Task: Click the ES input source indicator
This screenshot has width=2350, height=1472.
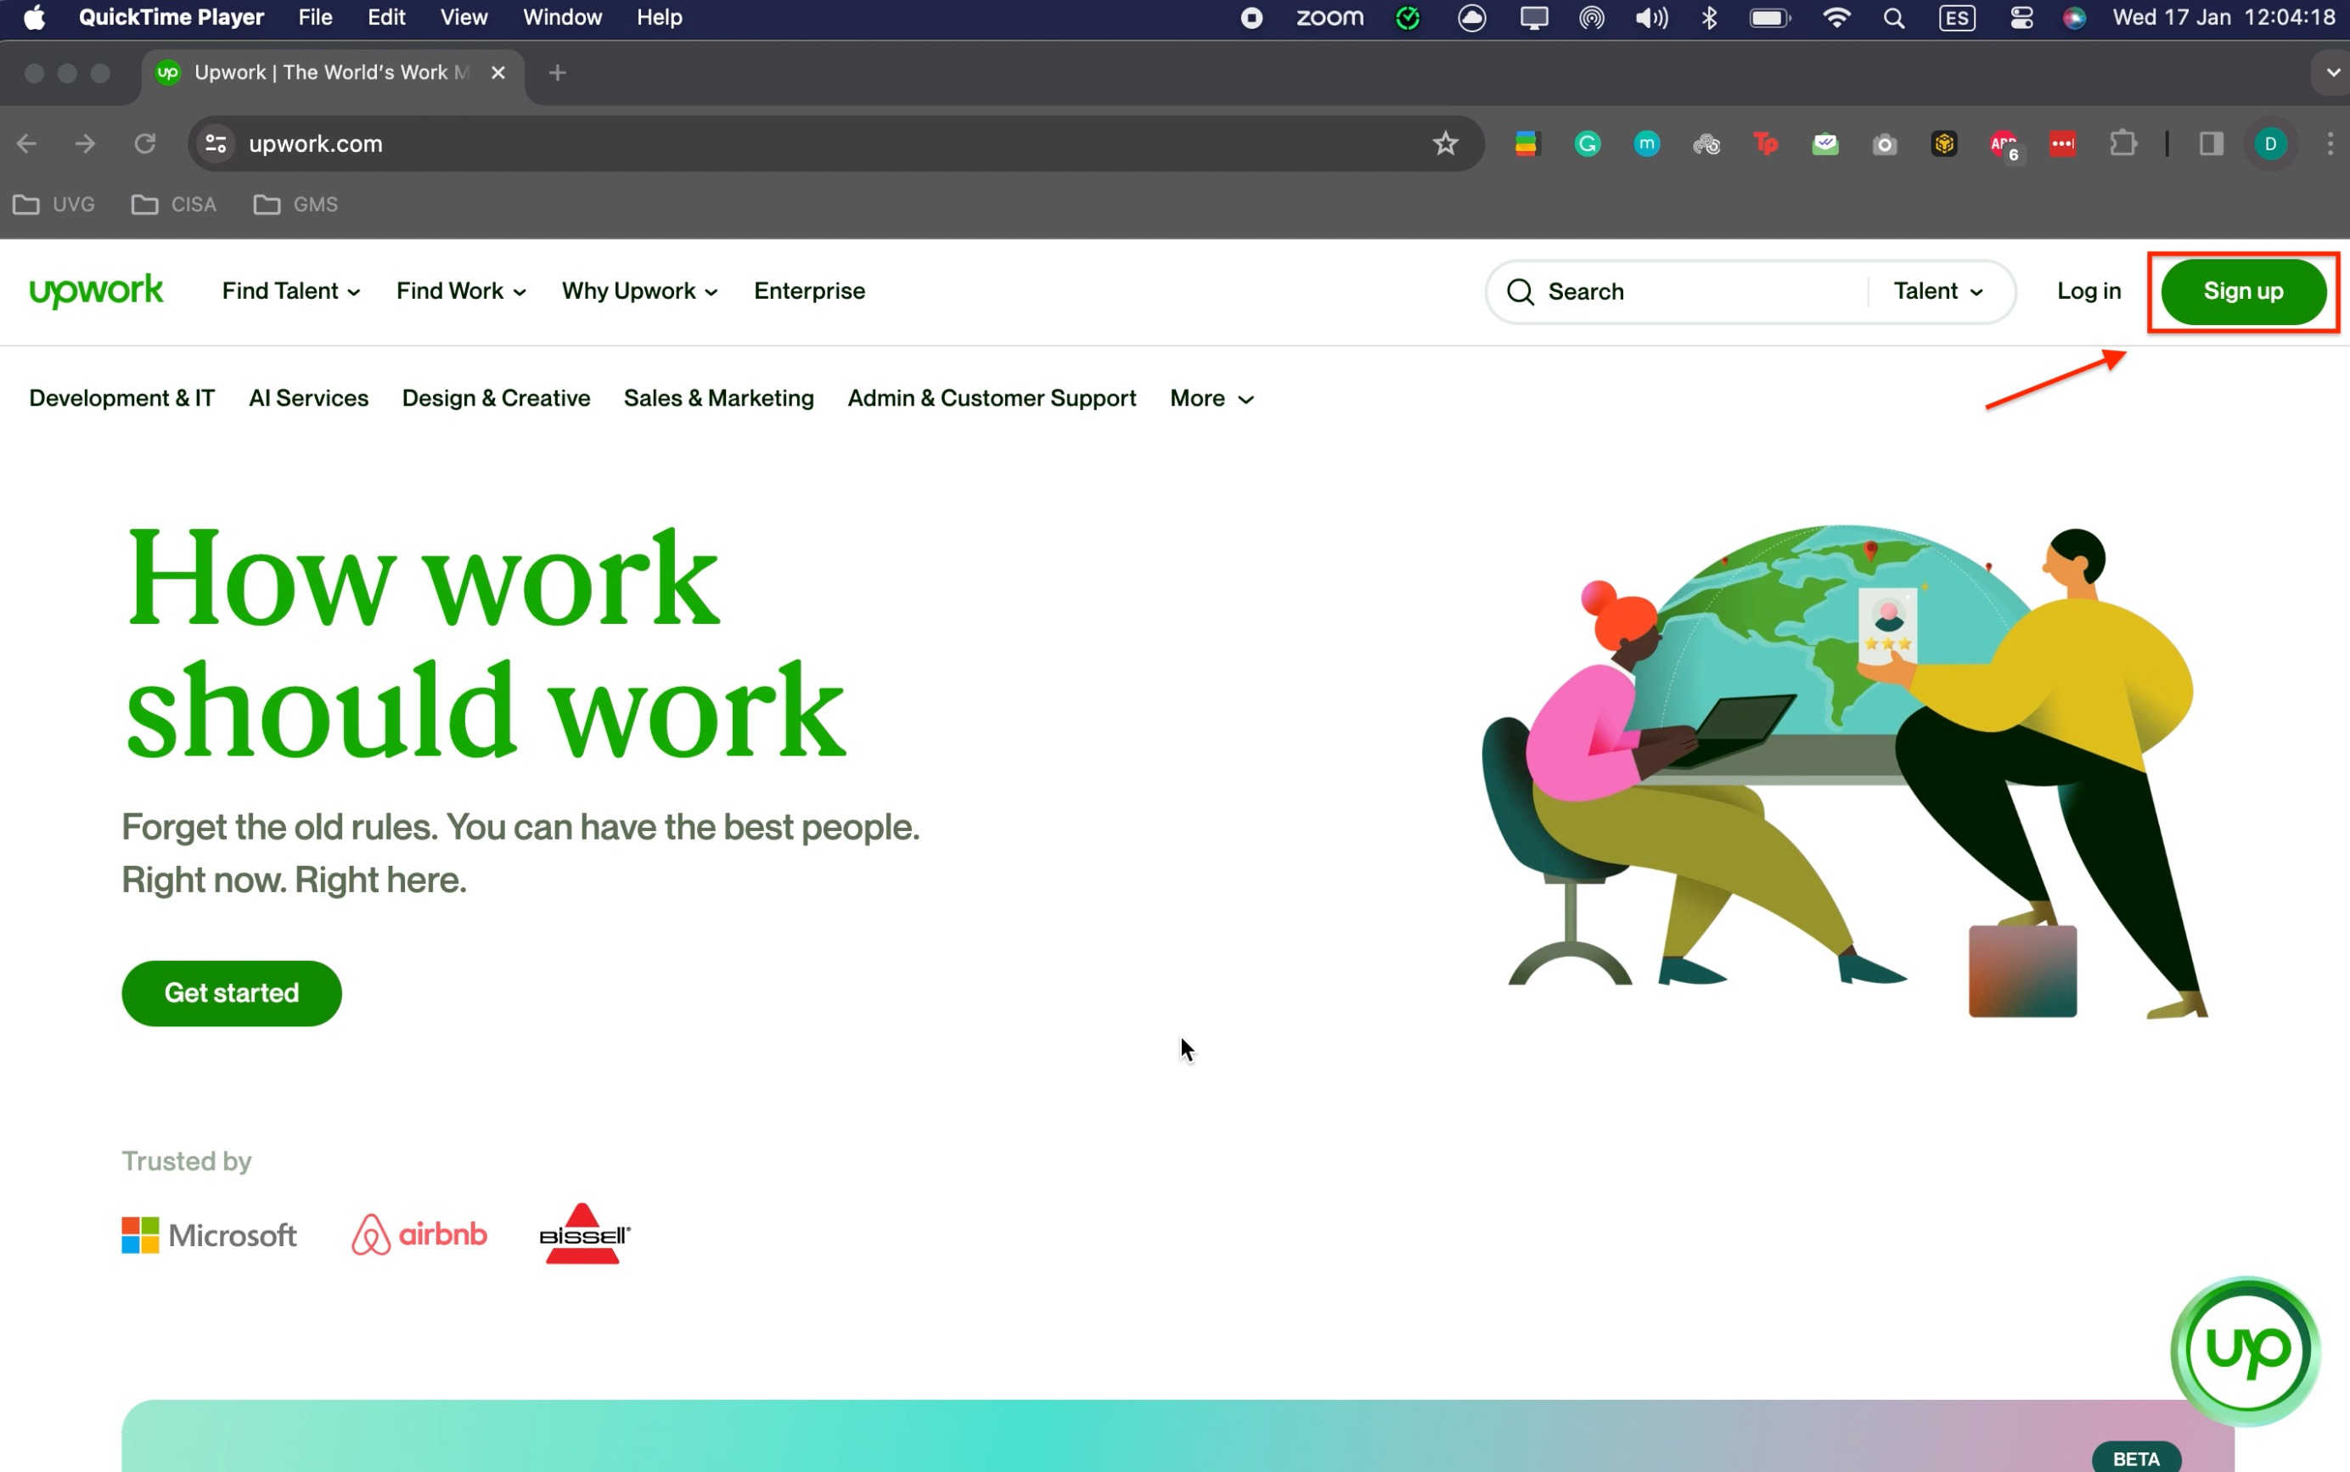Action: [1957, 19]
